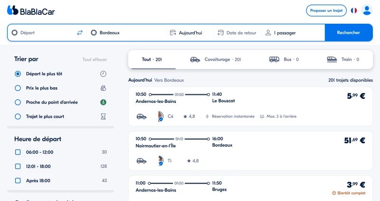Click the 'Trier par' section heading

26,59
